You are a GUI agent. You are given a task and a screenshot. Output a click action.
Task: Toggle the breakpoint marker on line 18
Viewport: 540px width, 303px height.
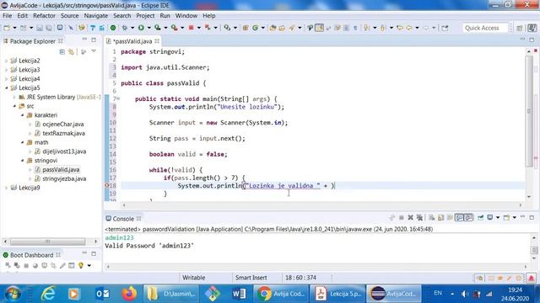[x=106, y=185]
